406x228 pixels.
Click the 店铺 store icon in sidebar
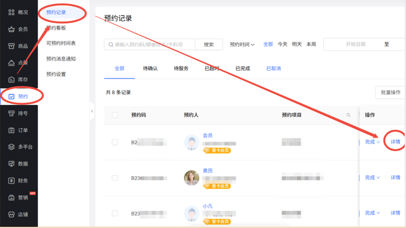point(11,215)
